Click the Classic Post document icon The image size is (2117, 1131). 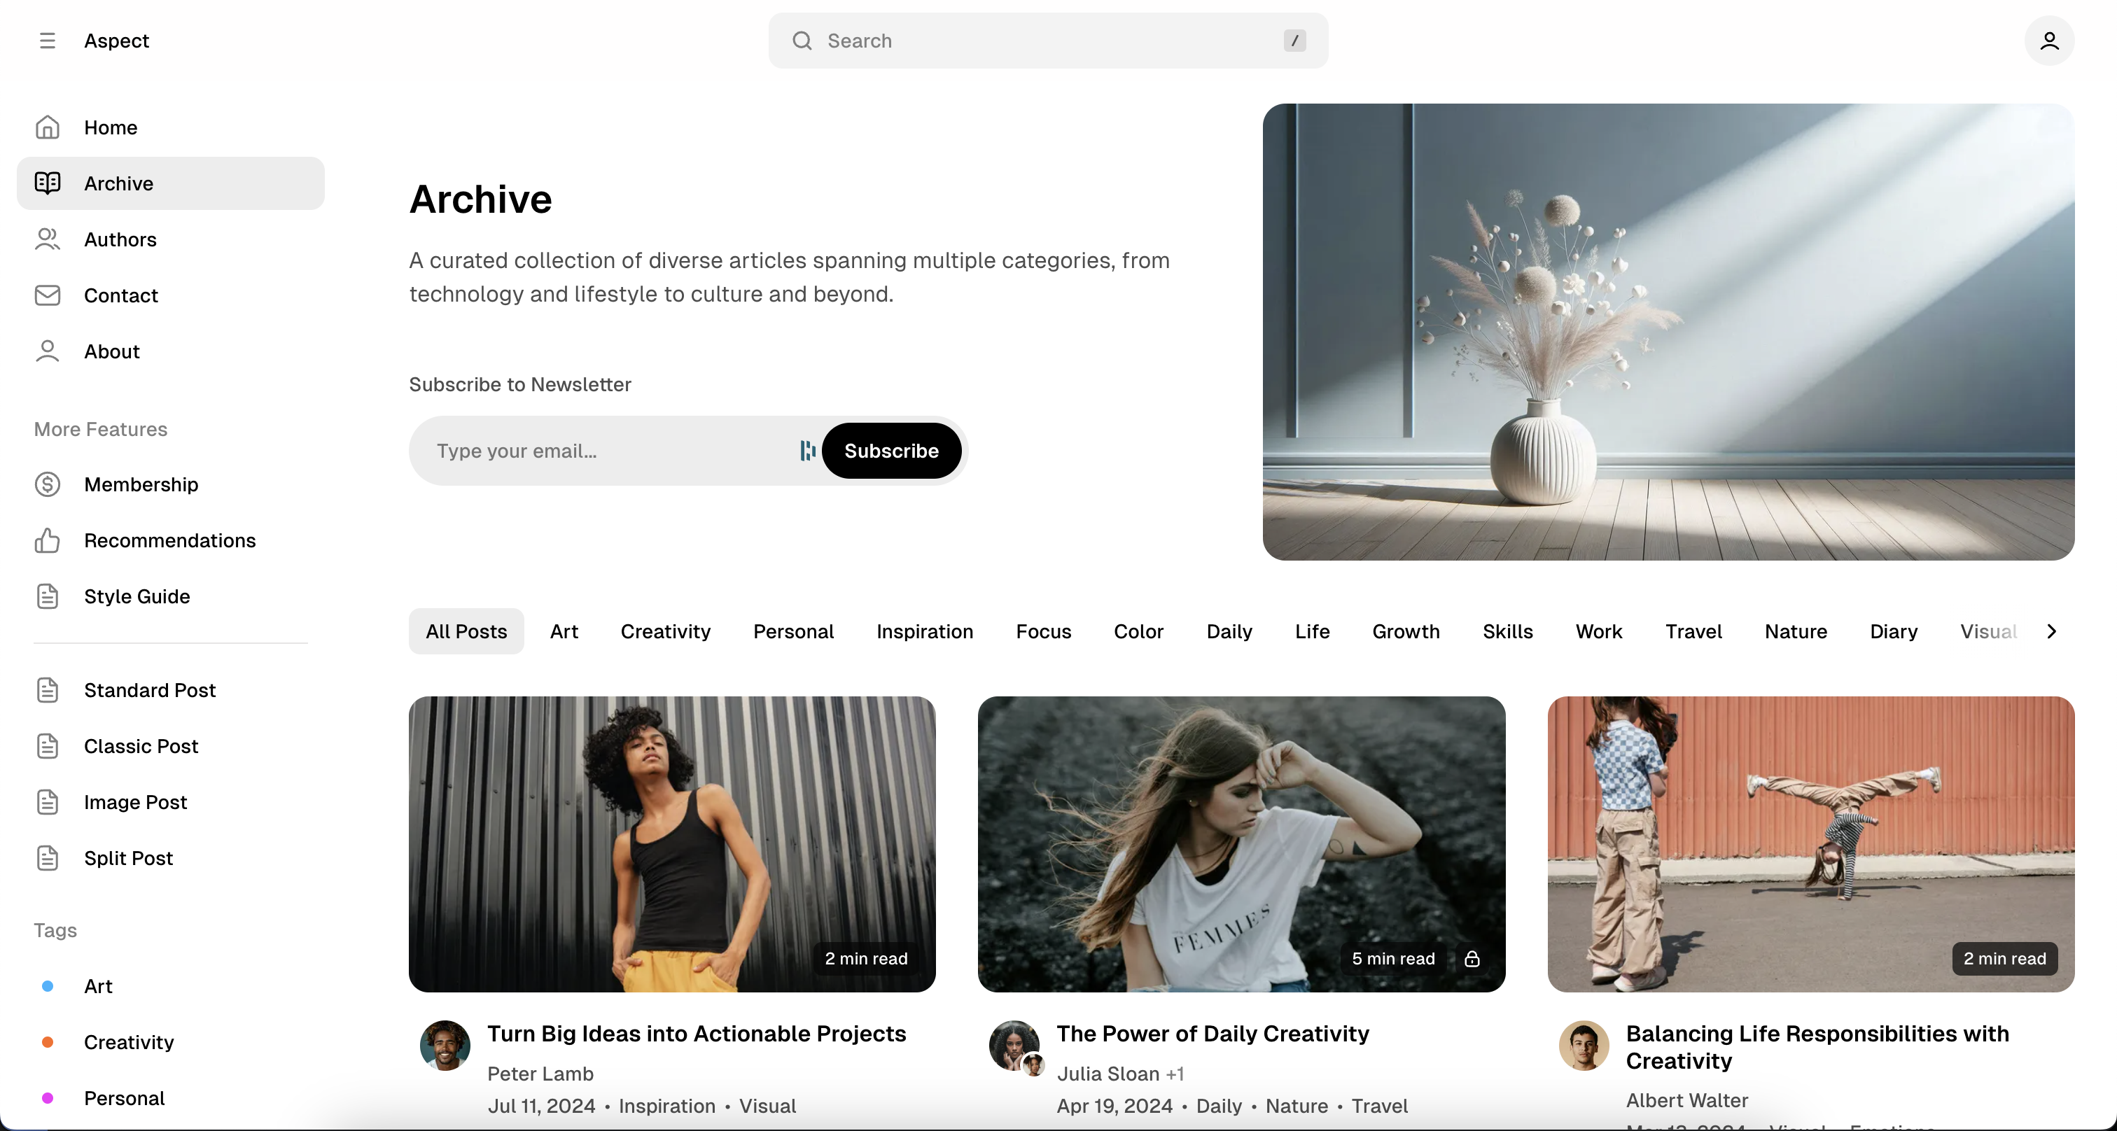point(48,745)
